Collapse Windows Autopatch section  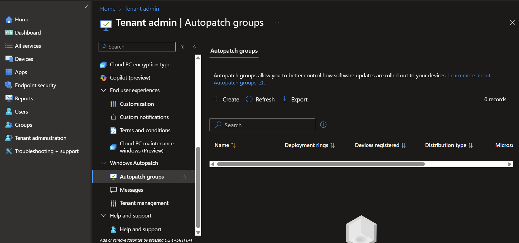tap(104, 163)
